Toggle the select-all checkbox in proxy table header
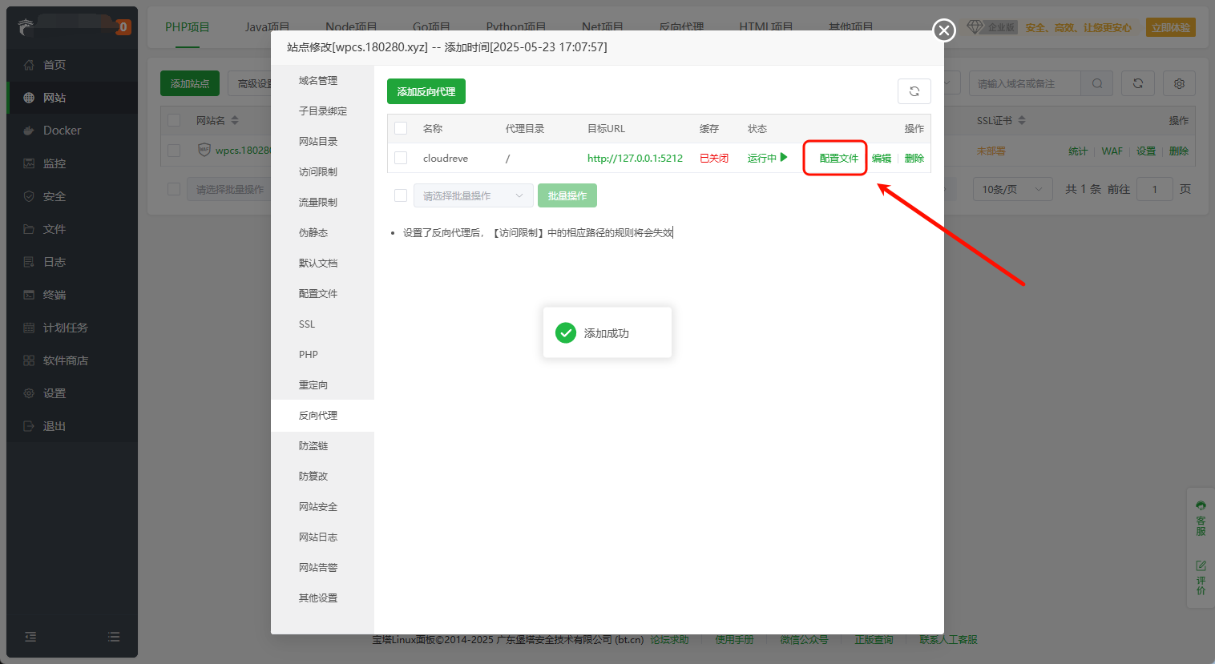The width and height of the screenshot is (1215, 664). (401, 128)
